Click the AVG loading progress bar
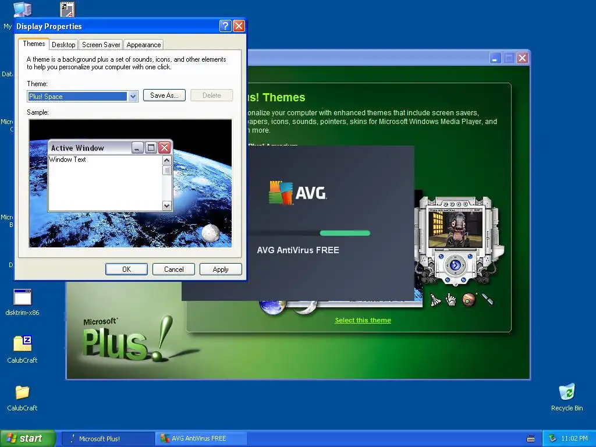This screenshot has width=596, height=447. 308,233
